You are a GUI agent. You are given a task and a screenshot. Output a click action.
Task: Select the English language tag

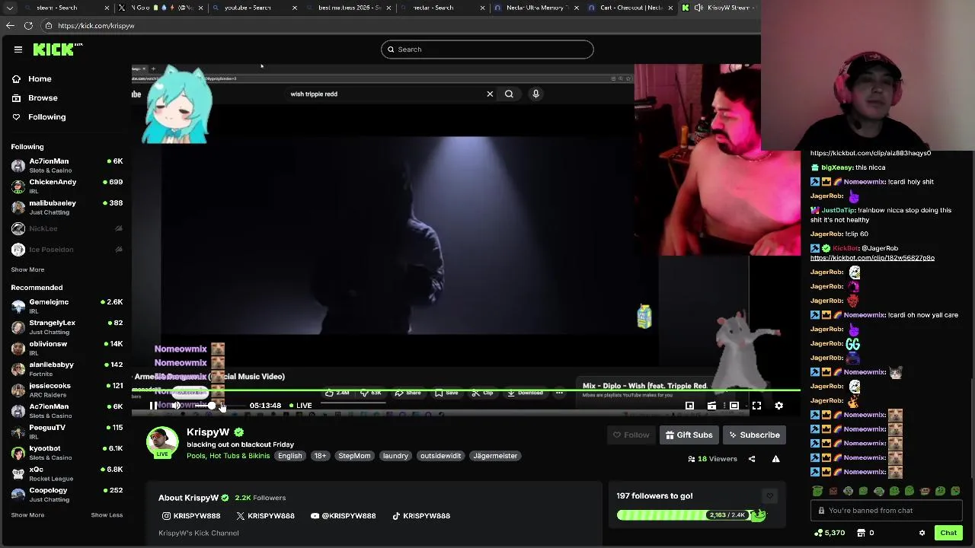pyautogui.click(x=289, y=456)
